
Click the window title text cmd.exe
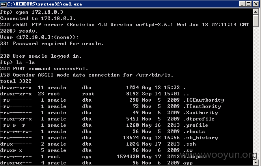[45, 4]
